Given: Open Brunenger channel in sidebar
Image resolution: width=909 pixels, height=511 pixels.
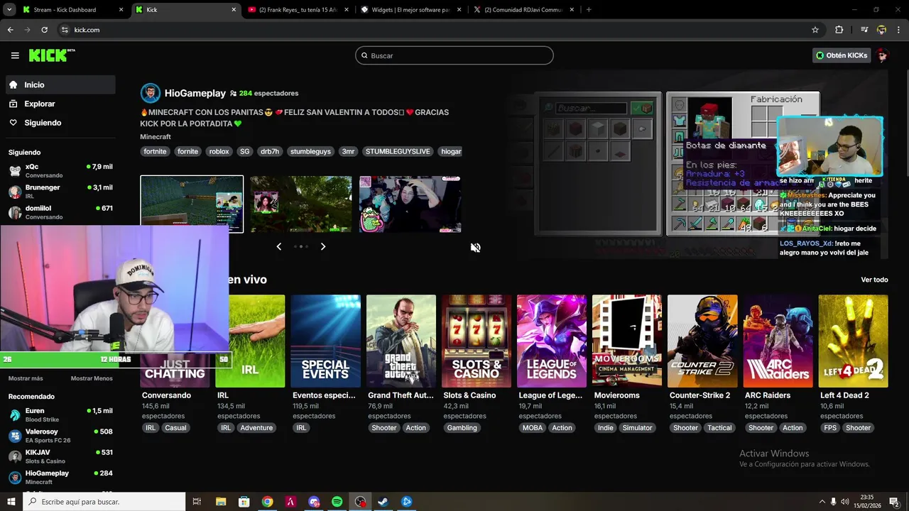Looking at the screenshot, I should (x=60, y=192).
